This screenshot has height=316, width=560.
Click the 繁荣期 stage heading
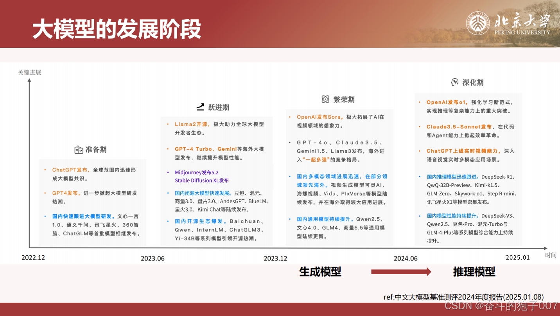pyautogui.click(x=344, y=99)
